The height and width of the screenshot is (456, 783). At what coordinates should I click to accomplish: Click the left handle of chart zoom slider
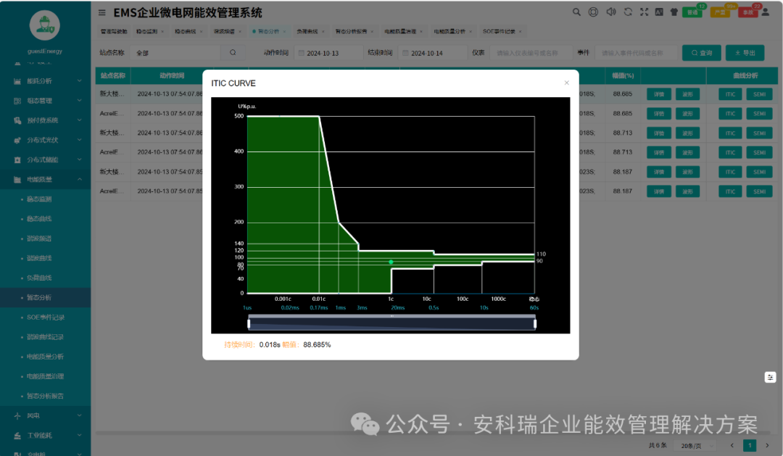[249, 323]
